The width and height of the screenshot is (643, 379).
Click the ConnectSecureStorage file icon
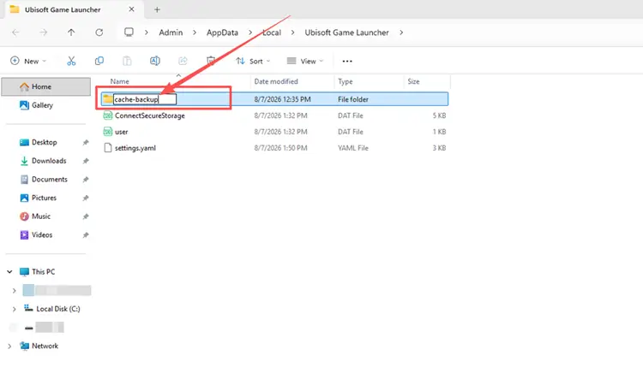point(108,115)
